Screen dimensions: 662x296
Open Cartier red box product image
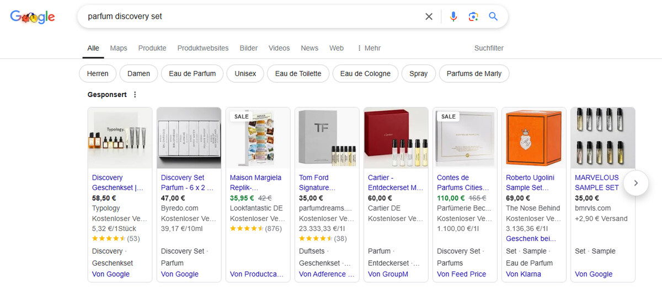point(396,138)
